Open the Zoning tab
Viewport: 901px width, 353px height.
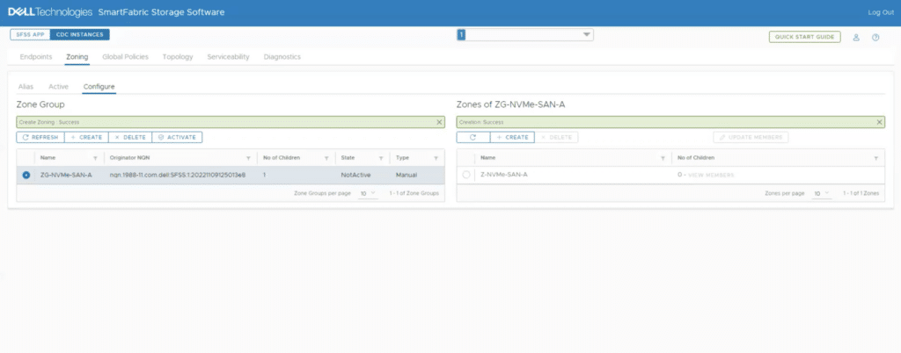click(77, 57)
